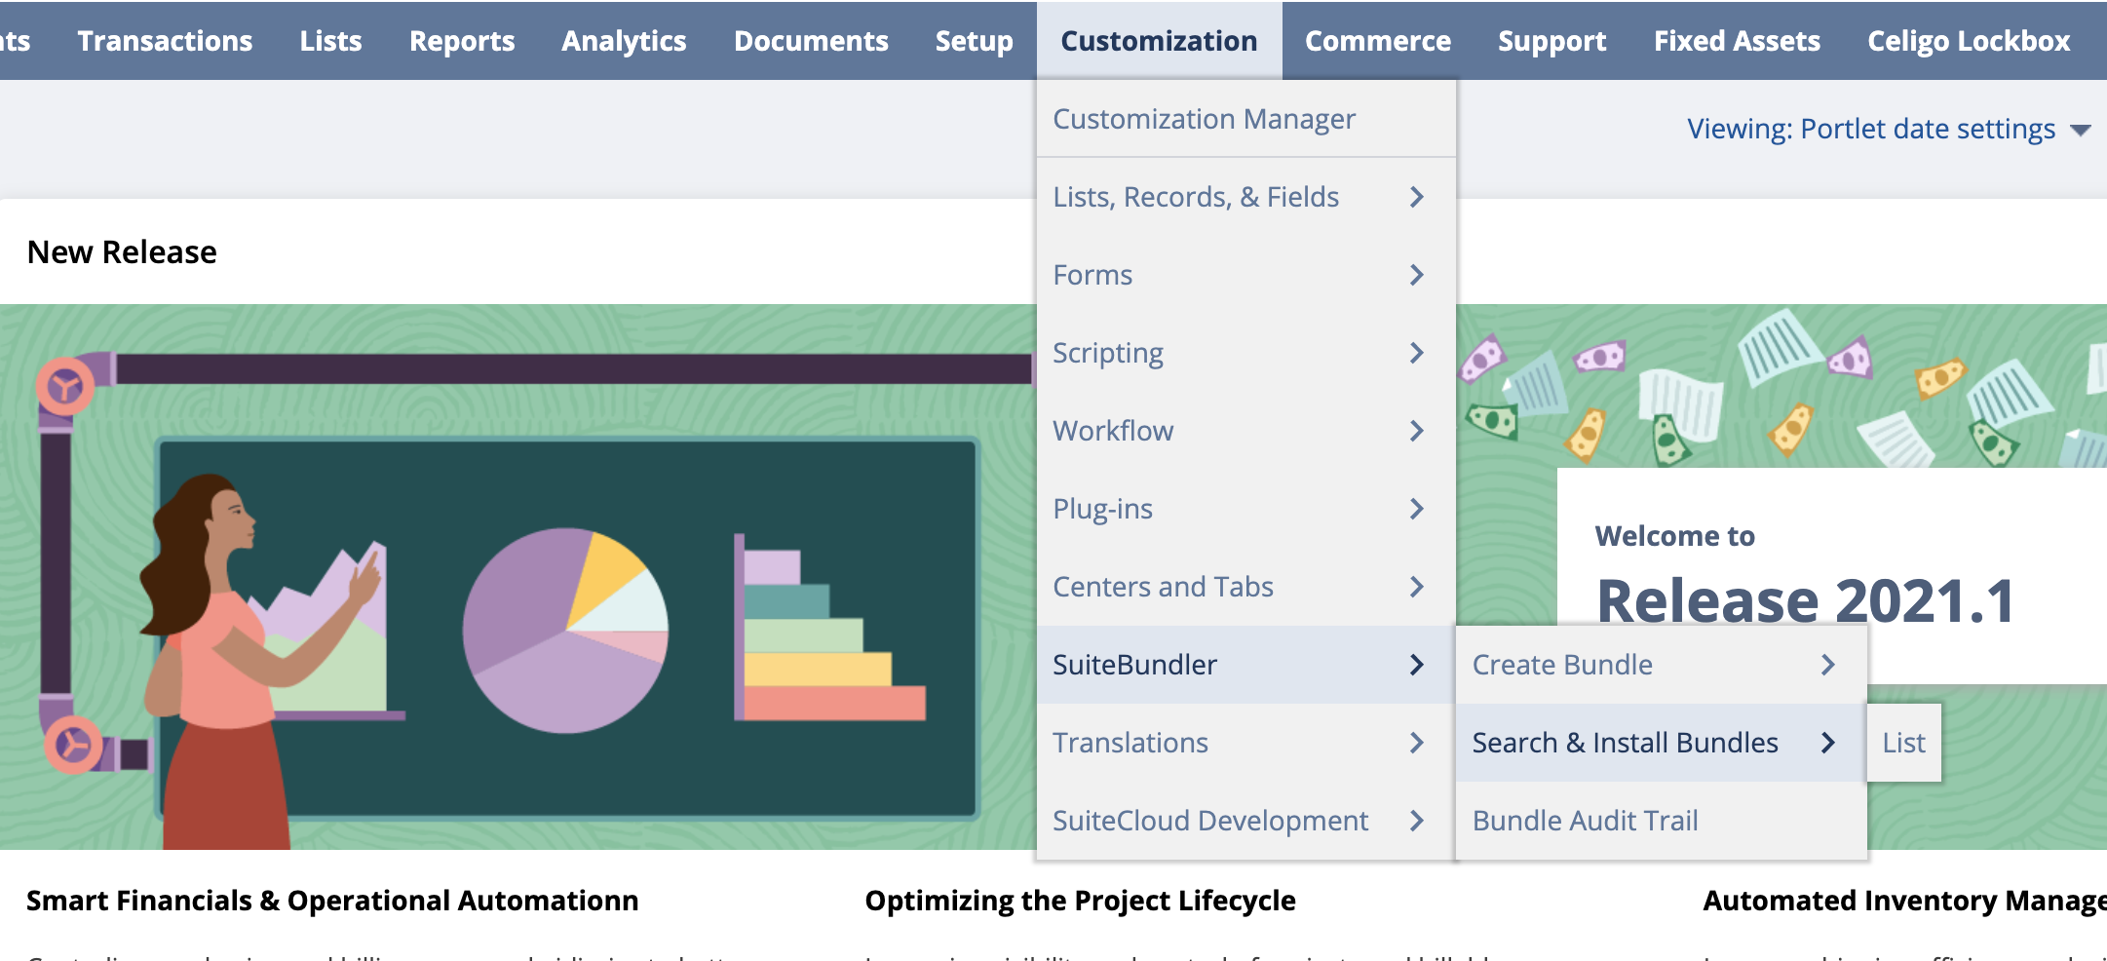Image resolution: width=2107 pixels, height=961 pixels.
Task: Open the Viewing: Portlet date settings dropdown
Action: pos(1888,129)
